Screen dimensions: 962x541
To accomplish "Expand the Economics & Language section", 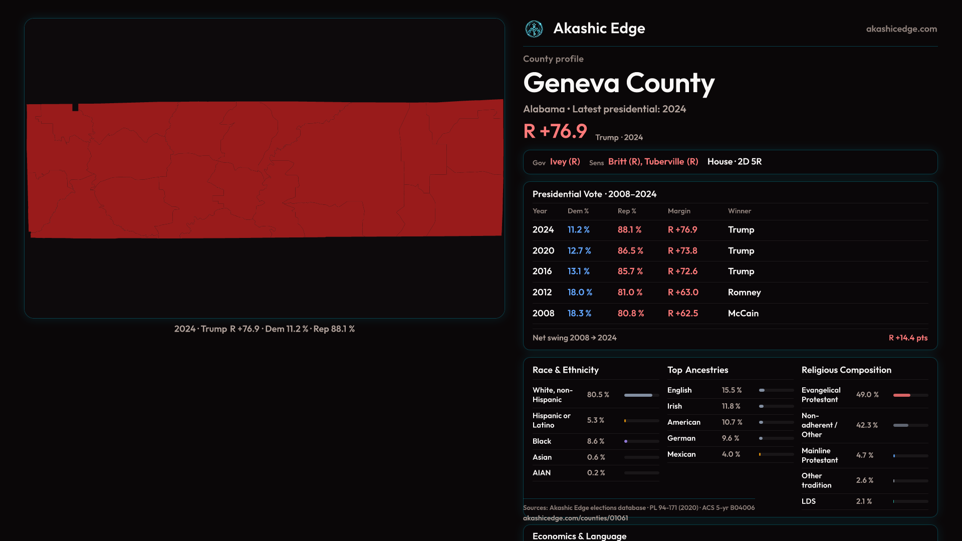I will point(579,536).
